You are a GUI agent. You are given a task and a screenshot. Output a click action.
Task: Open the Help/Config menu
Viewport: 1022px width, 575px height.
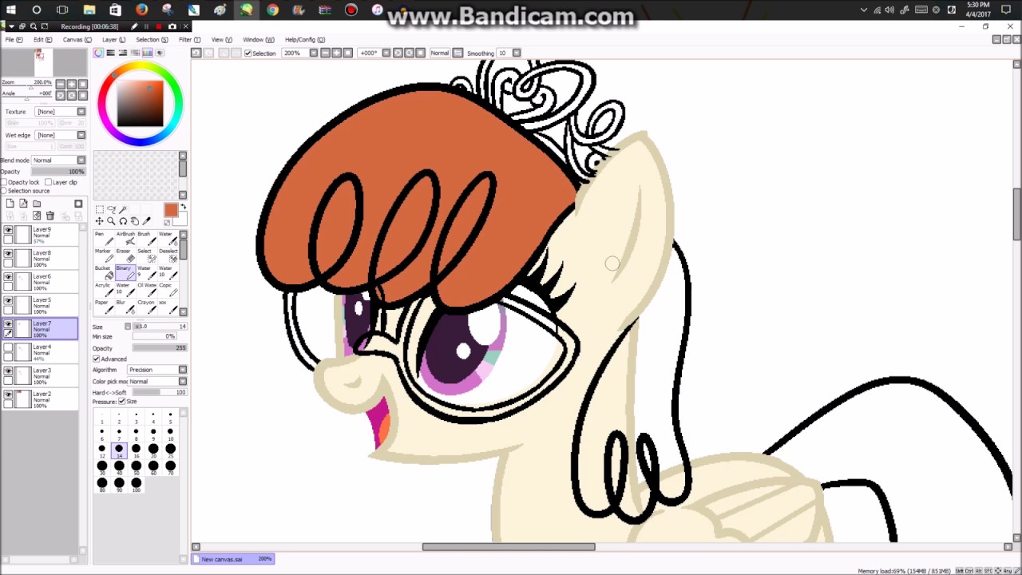click(305, 40)
